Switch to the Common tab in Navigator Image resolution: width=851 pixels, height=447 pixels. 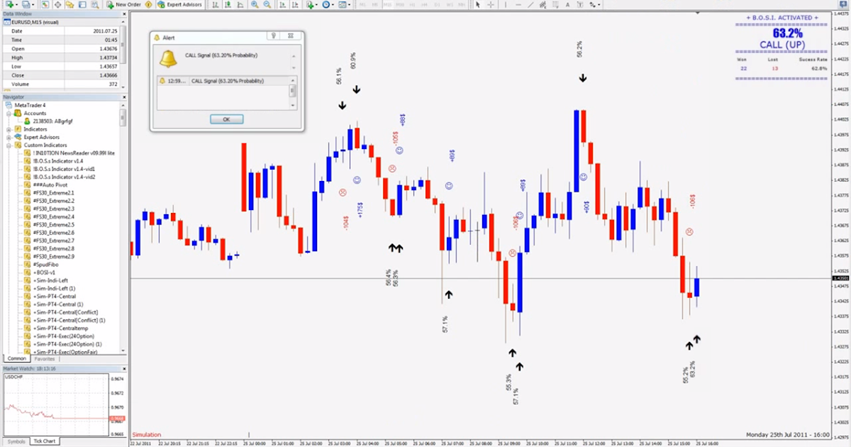click(16, 359)
